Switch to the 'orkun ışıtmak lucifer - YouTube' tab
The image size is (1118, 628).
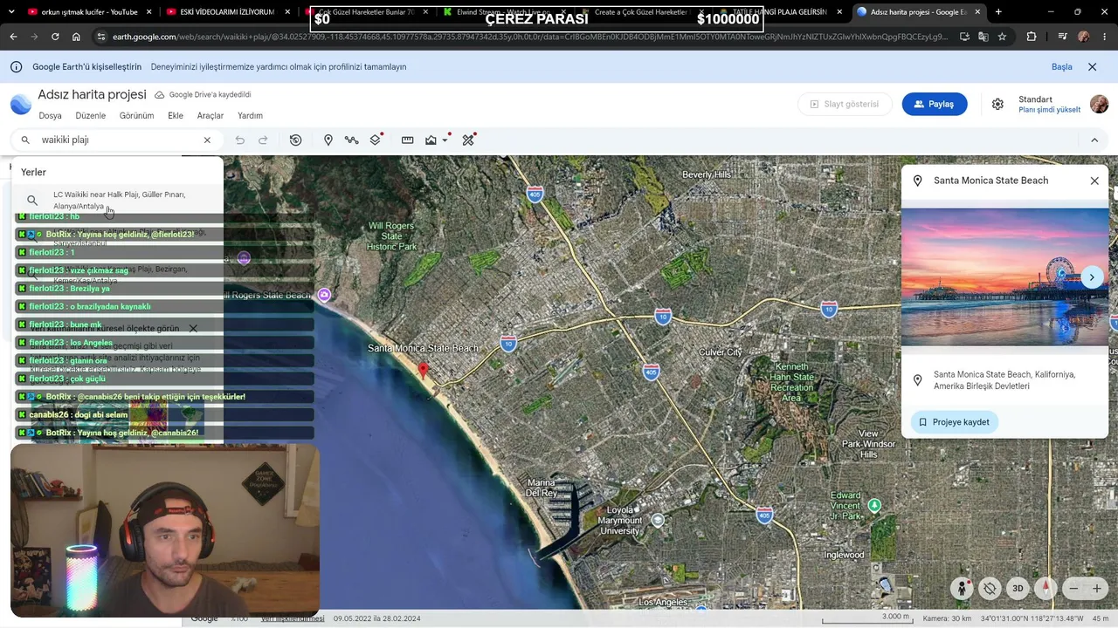click(x=83, y=12)
